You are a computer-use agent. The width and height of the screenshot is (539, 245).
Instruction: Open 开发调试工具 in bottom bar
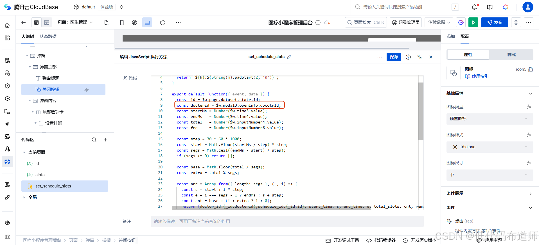point(342,240)
